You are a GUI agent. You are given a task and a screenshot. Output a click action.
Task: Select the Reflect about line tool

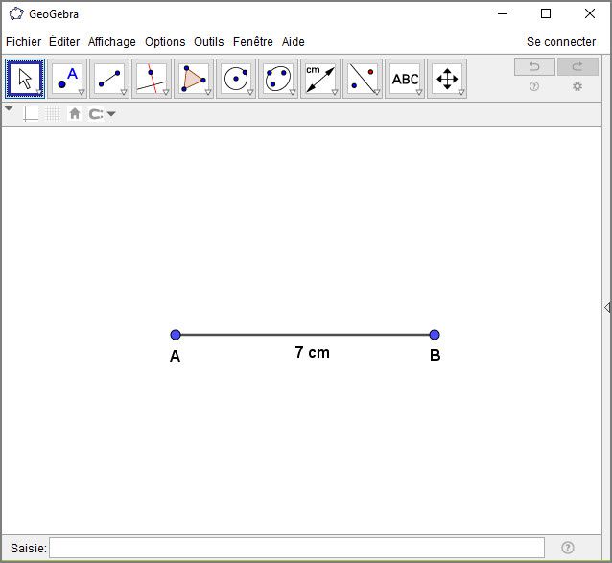[363, 79]
